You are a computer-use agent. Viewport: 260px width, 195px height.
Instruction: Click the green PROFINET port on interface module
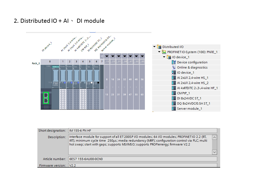pos(46,98)
